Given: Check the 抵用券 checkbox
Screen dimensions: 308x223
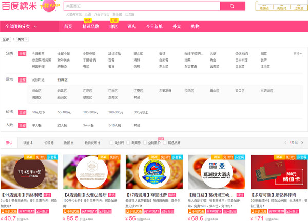Looking at the screenshot, I should click(128, 143).
